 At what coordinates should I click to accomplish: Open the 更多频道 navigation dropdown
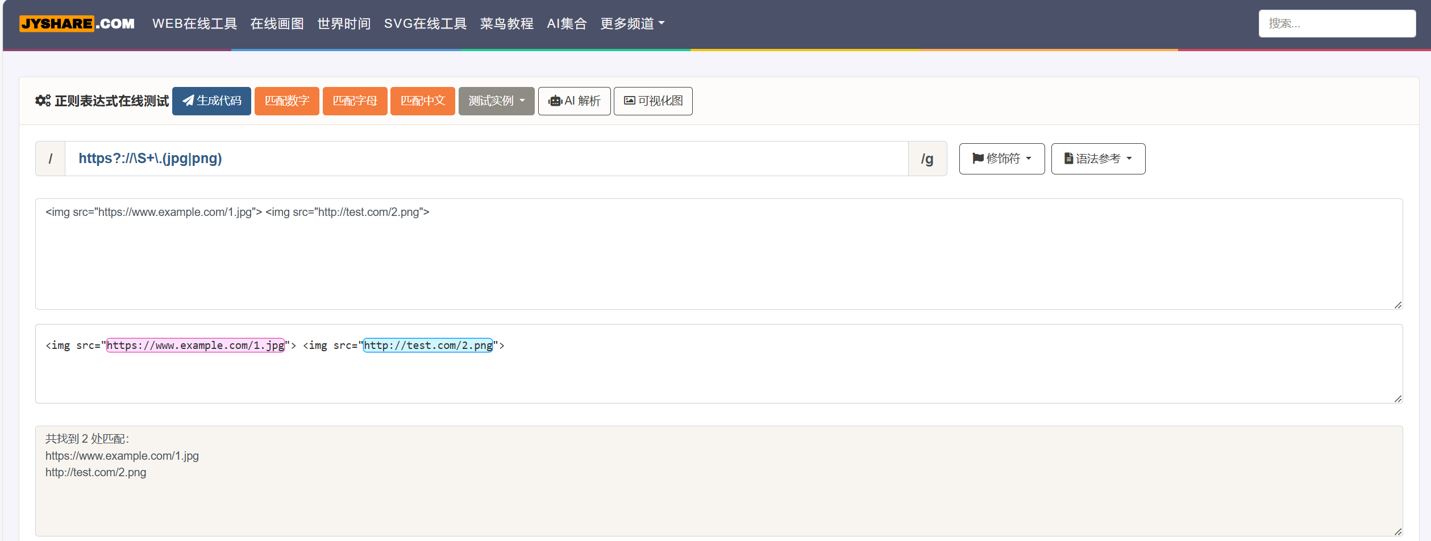(x=631, y=23)
